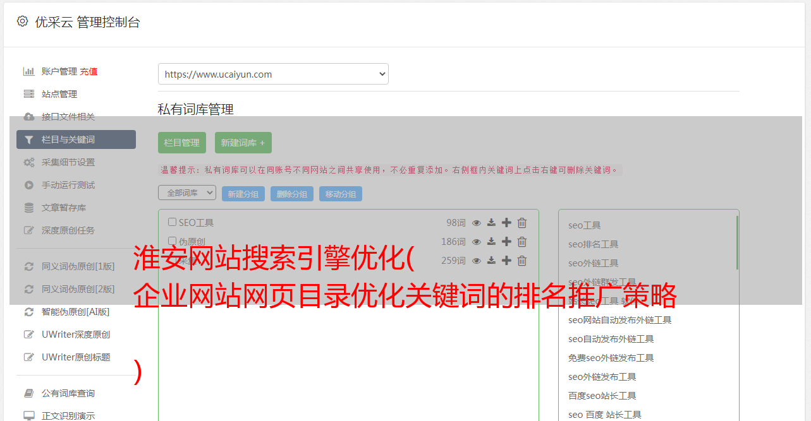The width and height of the screenshot is (811, 421).
Task: Toggle eye icon on 伪原创 row
Action: pyautogui.click(x=477, y=242)
